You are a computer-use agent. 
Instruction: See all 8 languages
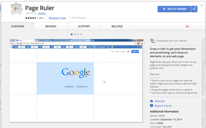[x=167, y=127]
